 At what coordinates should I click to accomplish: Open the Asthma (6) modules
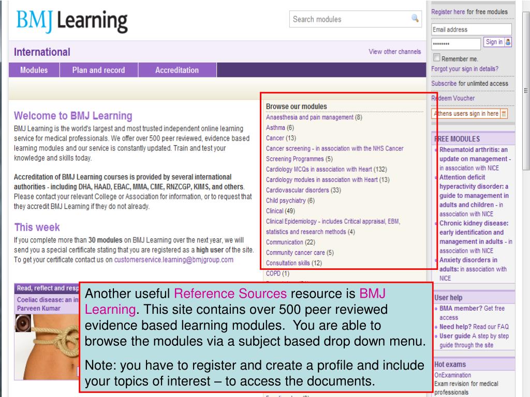[280, 128]
